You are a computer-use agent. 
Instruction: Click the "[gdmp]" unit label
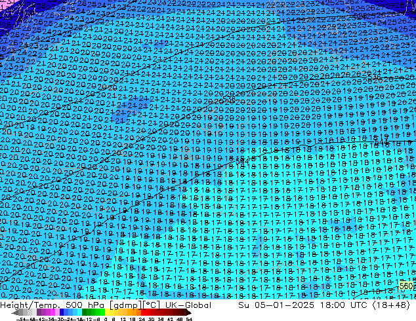pyautogui.click(x=126, y=305)
